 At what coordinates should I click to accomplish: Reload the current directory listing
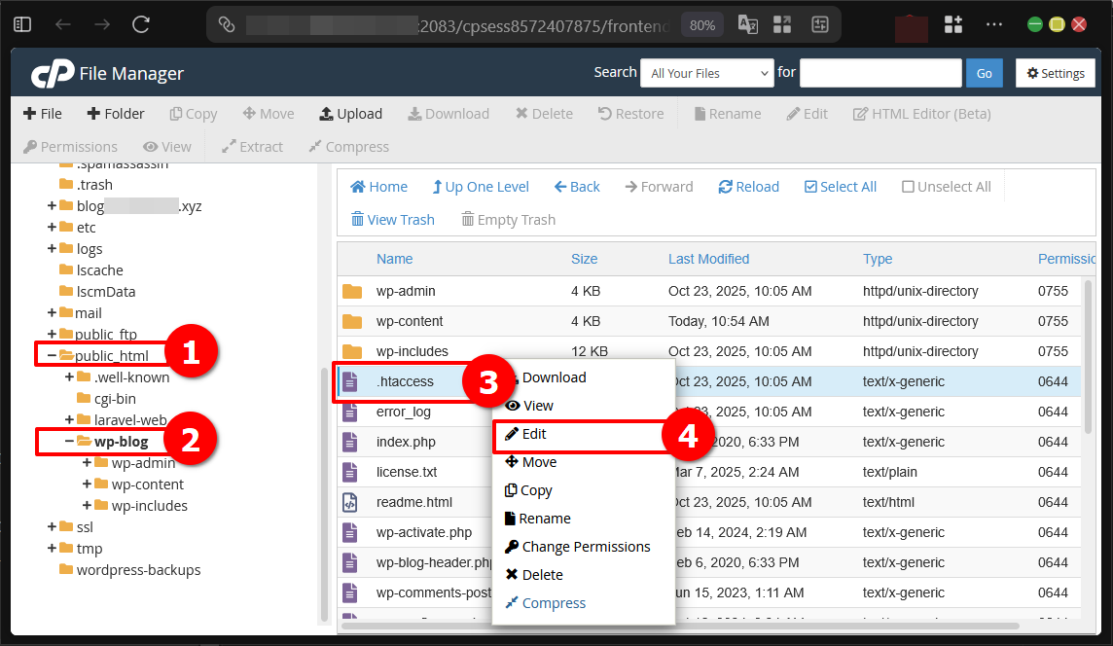tap(748, 186)
